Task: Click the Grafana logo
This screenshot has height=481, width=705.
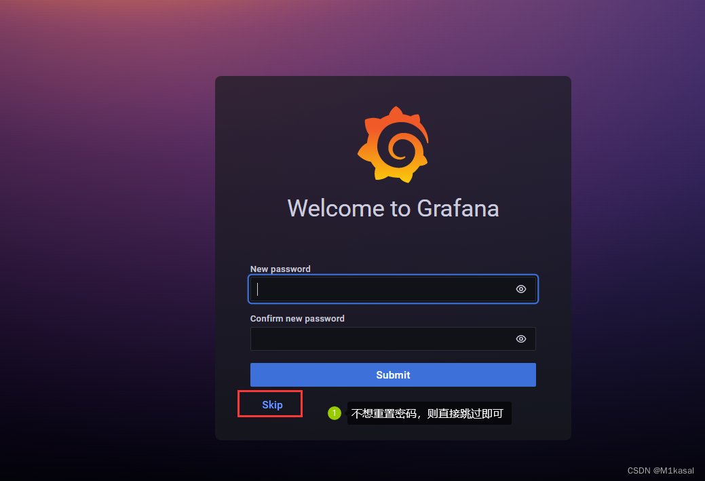Action: (x=394, y=145)
